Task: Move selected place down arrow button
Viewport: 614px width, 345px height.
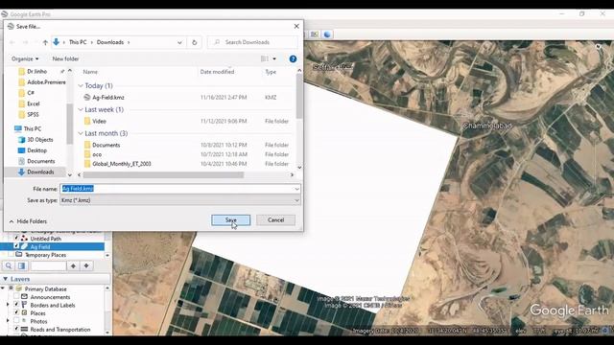Action: click(x=86, y=266)
